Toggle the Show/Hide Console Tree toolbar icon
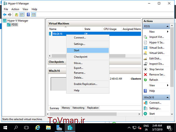176x132 pixels. (x=22, y=15)
